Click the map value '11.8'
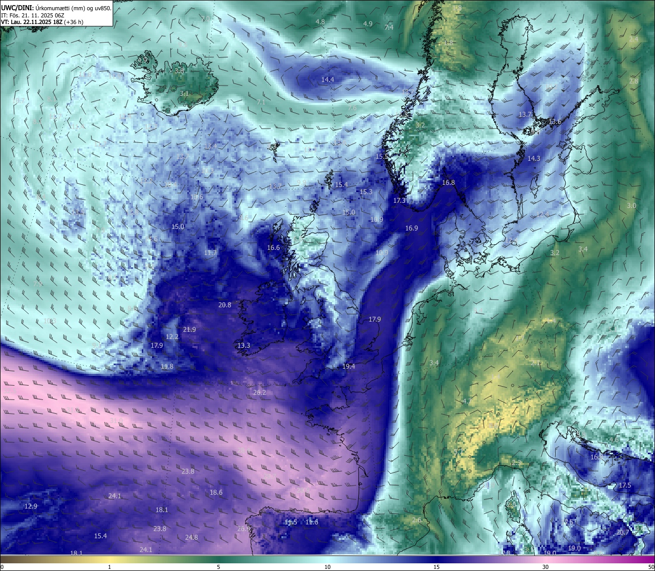 [x=167, y=367]
